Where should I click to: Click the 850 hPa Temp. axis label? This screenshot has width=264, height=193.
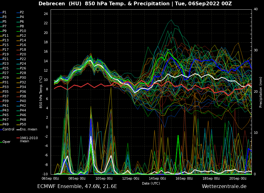(x=41, y=92)
